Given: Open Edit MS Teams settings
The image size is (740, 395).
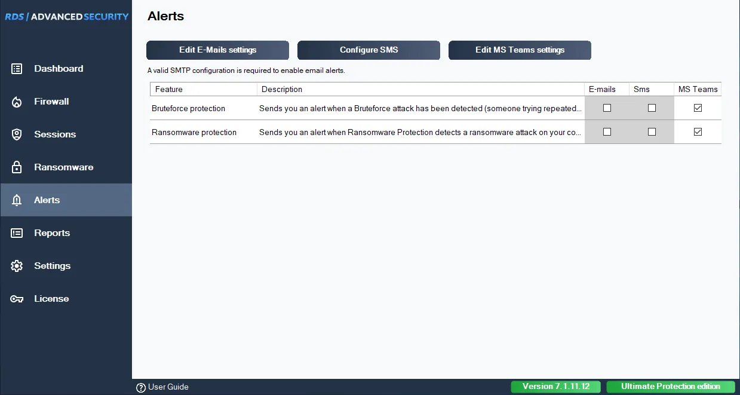Looking at the screenshot, I should pos(520,50).
